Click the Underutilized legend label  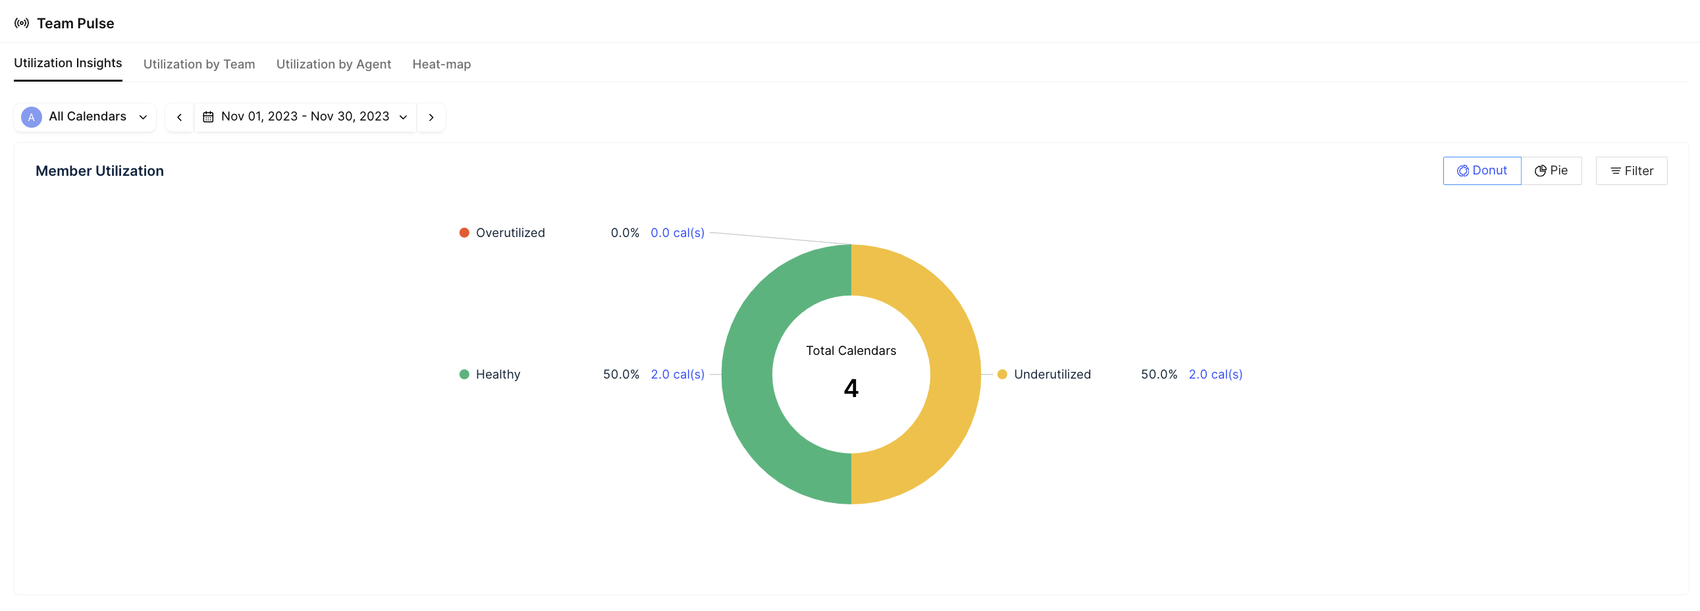click(1052, 374)
